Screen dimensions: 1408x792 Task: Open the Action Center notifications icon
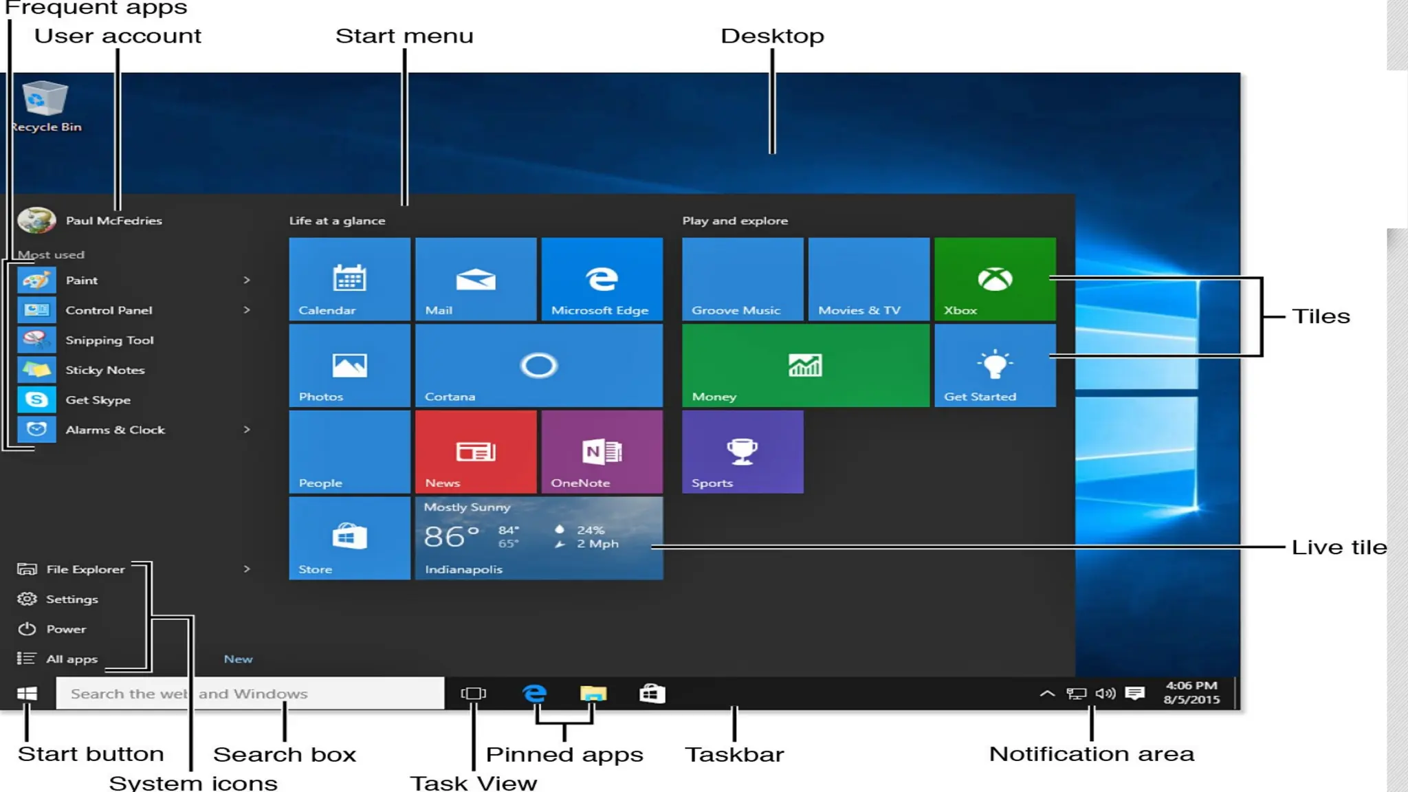click(1135, 693)
